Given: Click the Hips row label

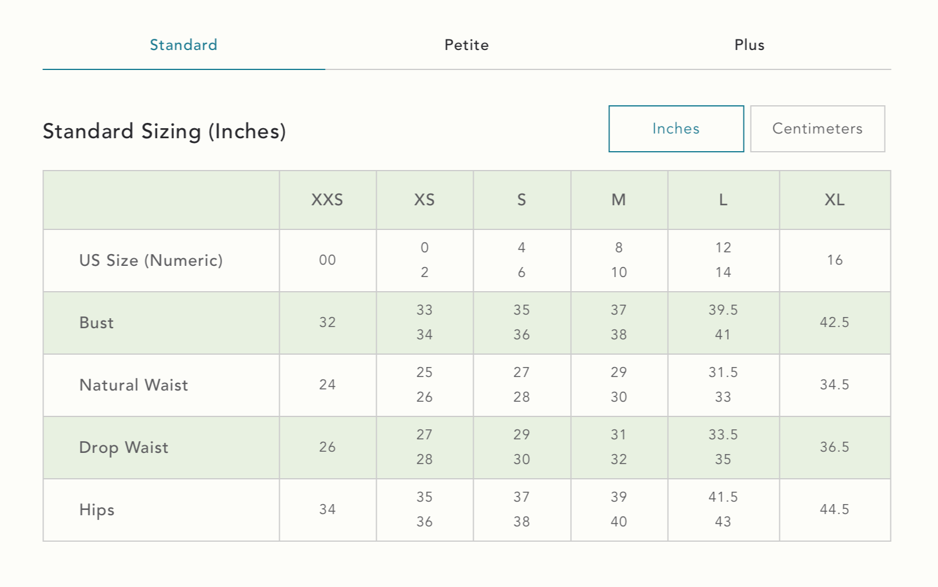Looking at the screenshot, I should tap(96, 510).
